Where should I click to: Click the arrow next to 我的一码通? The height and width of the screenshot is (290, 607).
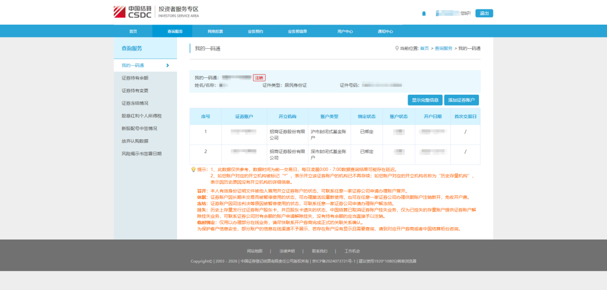click(167, 66)
